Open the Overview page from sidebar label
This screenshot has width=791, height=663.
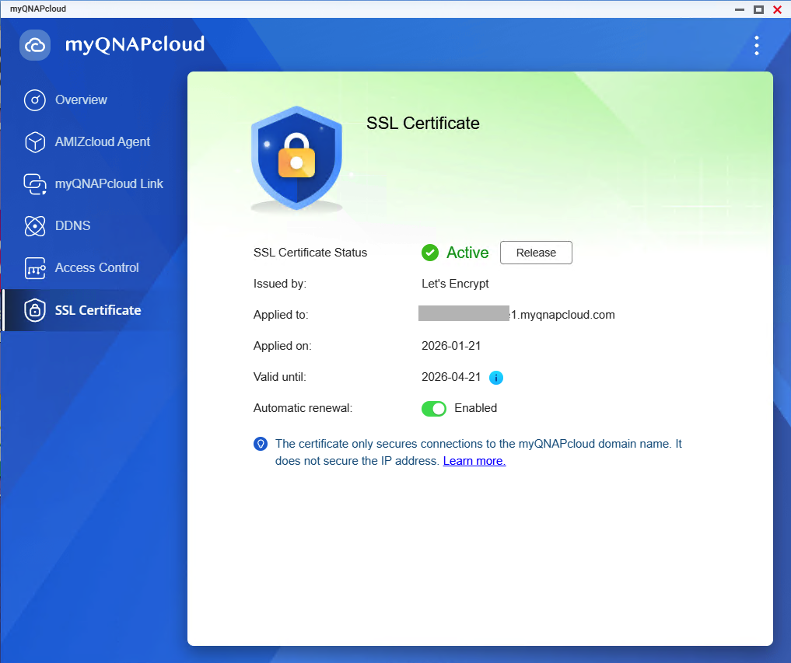81,100
